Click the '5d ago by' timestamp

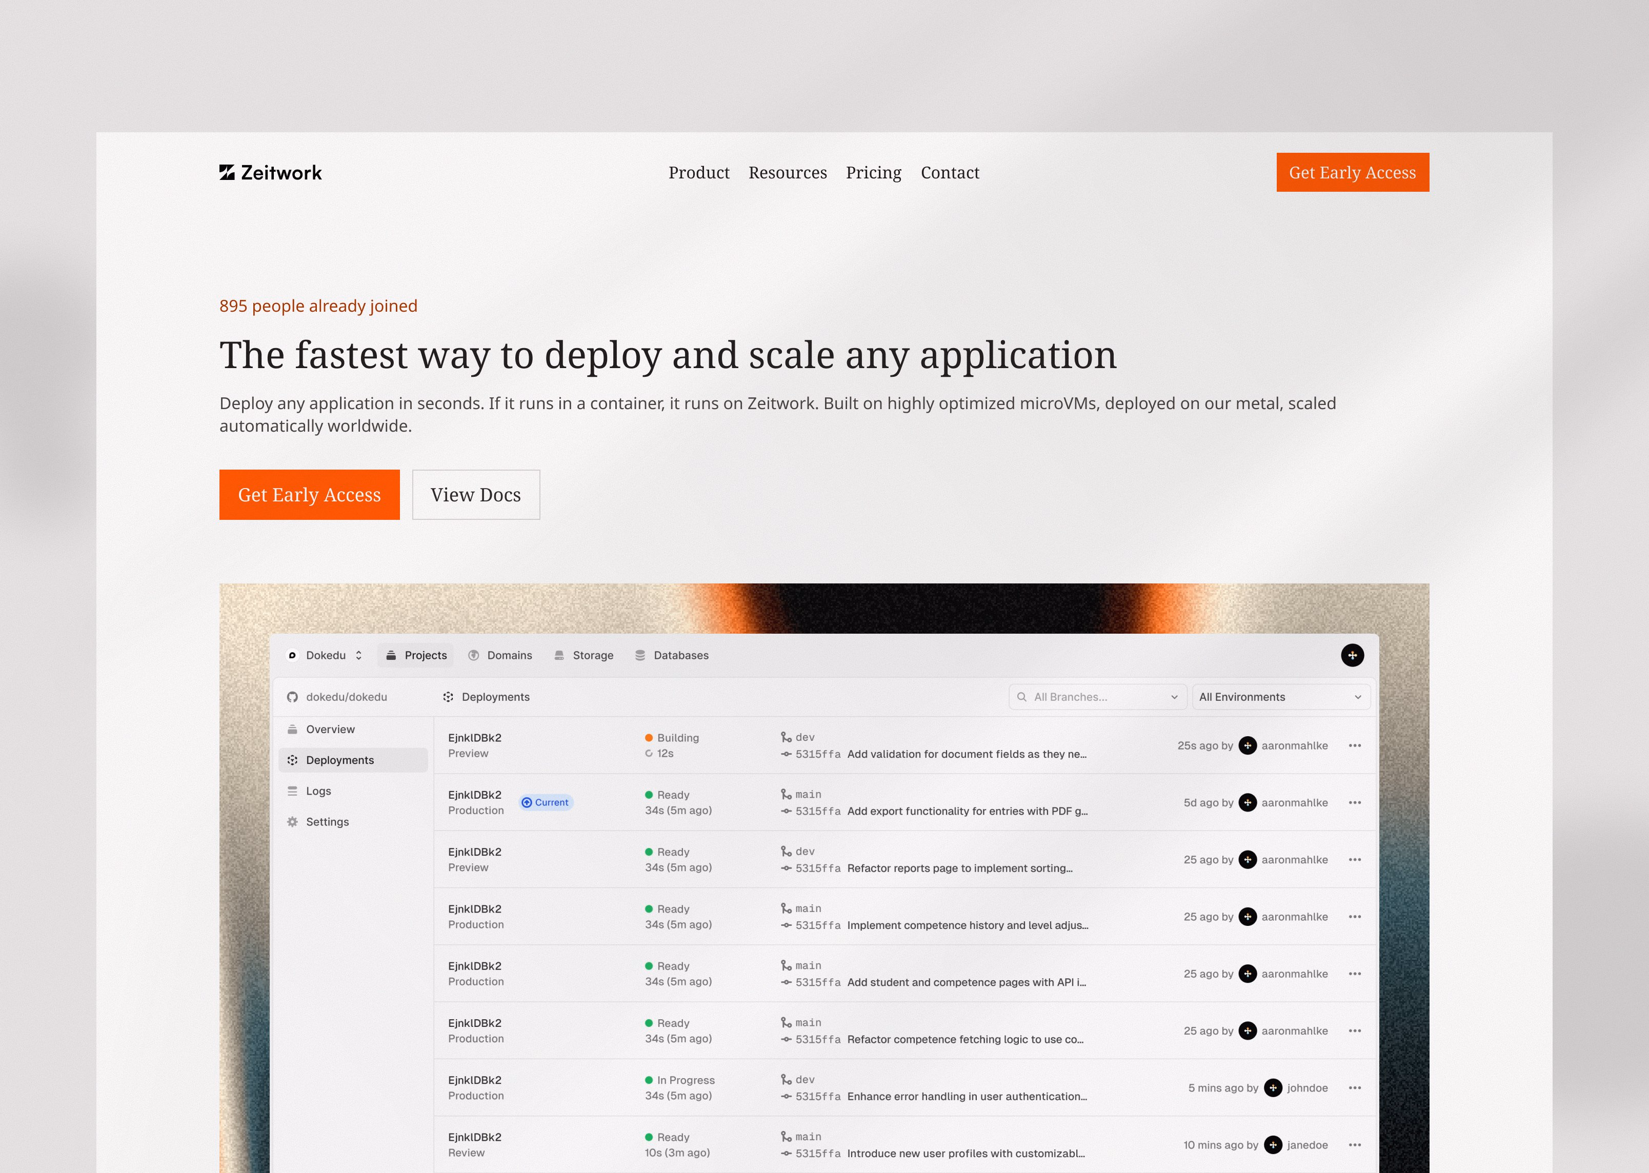coord(1209,802)
